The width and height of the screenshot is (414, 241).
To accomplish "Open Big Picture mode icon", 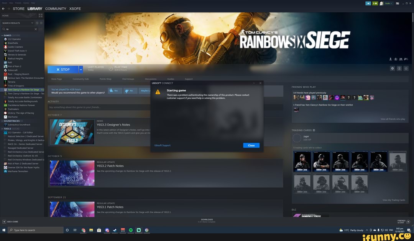I will tap(398, 3).
